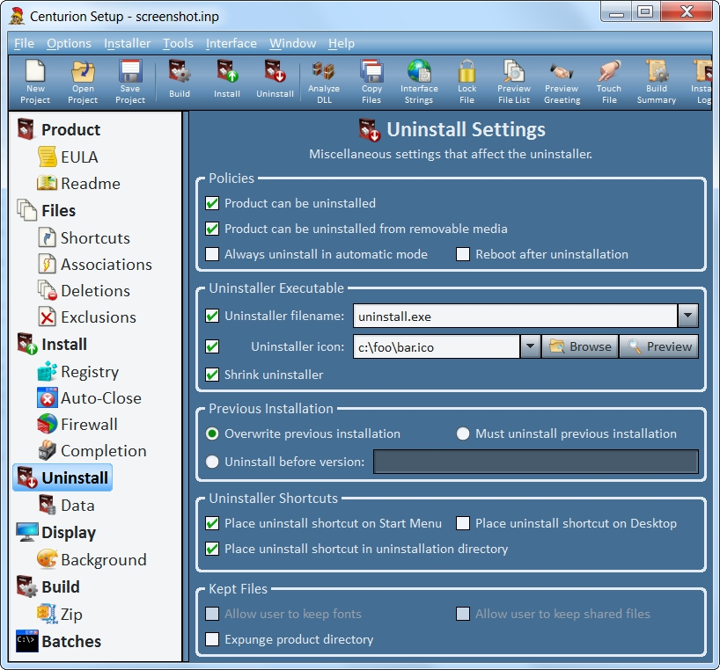Open the Build Summary tool
Viewport: 720px width, 670px height.
657,82
